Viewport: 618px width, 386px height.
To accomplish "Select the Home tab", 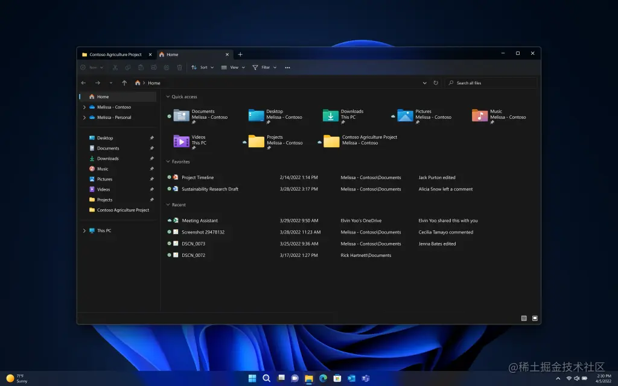I will (x=194, y=54).
